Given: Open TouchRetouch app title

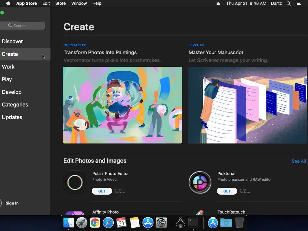Looking at the screenshot, I should click(231, 212).
